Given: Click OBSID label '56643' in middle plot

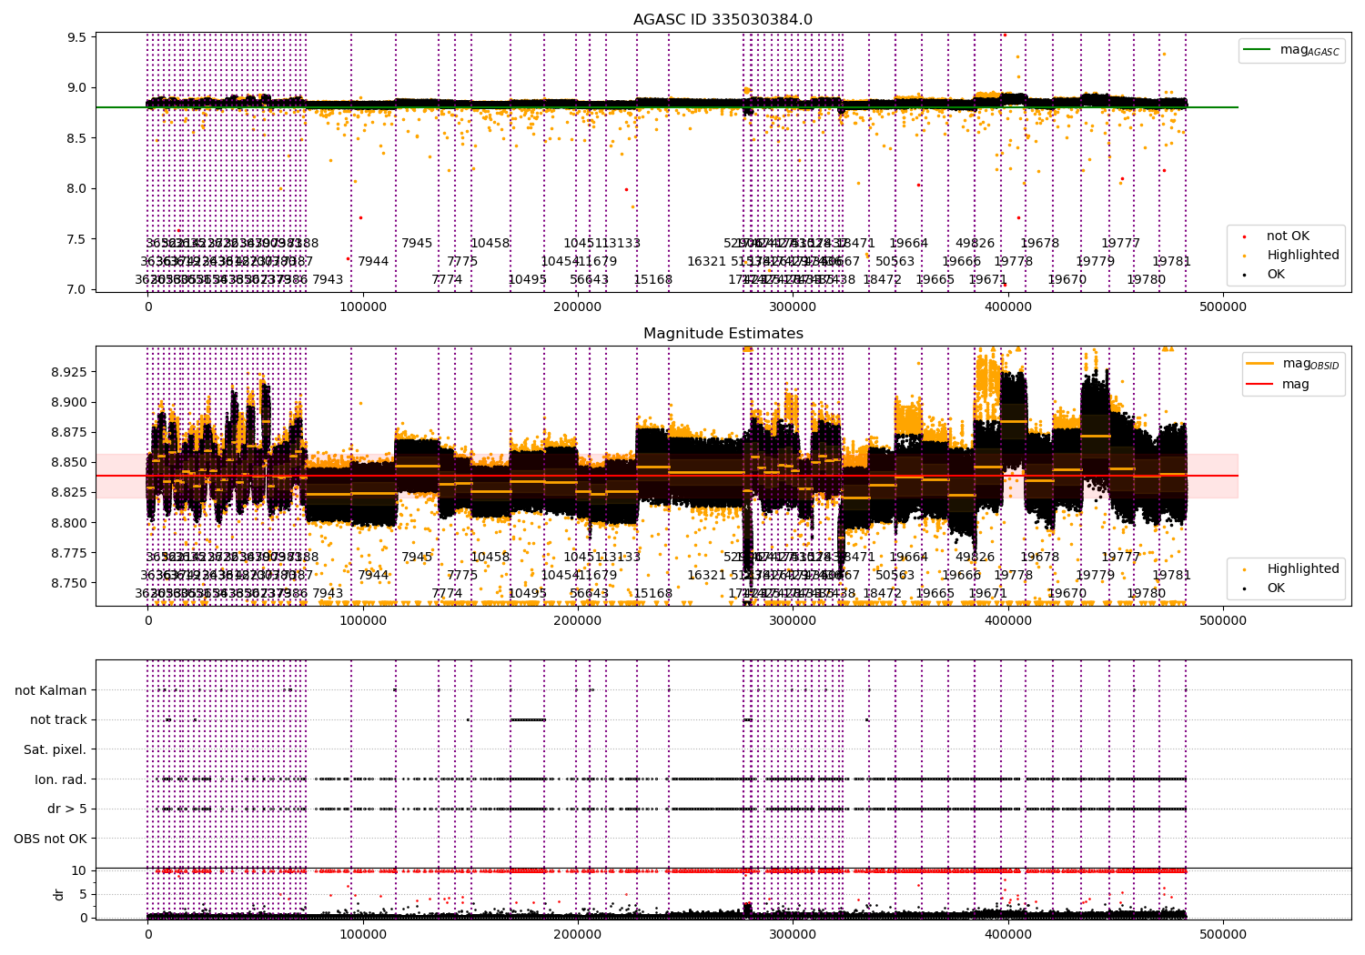Looking at the screenshot, I should point(590,594).
